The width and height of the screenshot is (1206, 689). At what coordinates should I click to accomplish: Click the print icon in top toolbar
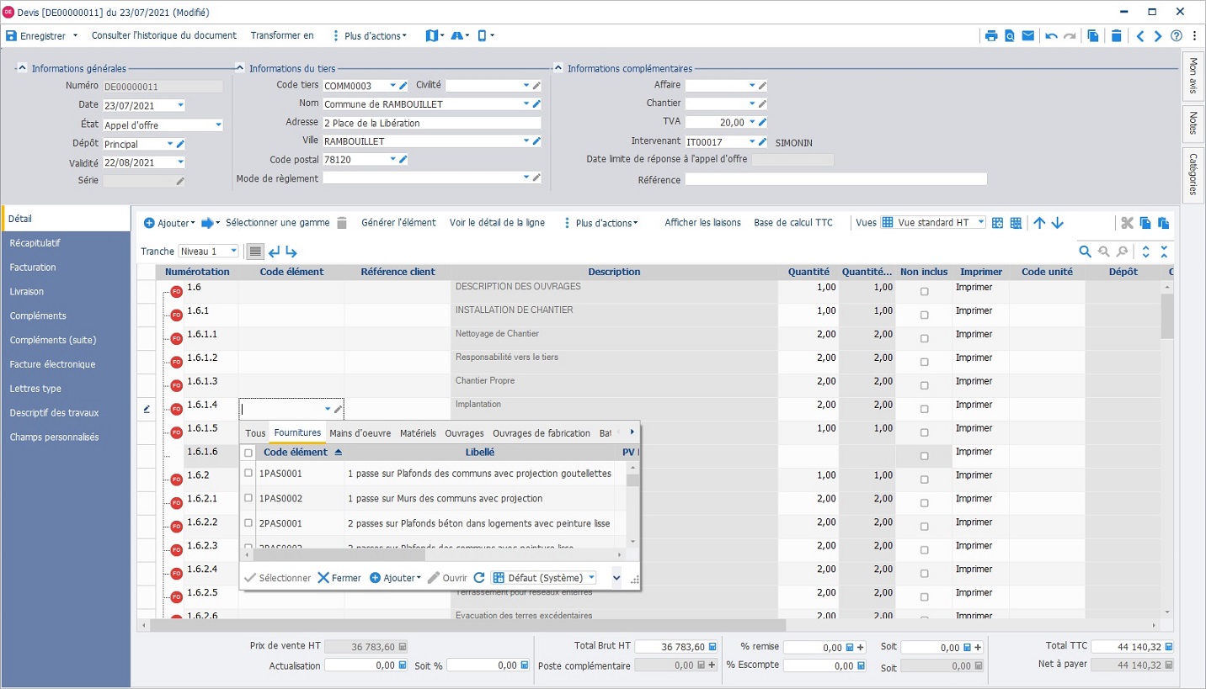click(991, 36)
